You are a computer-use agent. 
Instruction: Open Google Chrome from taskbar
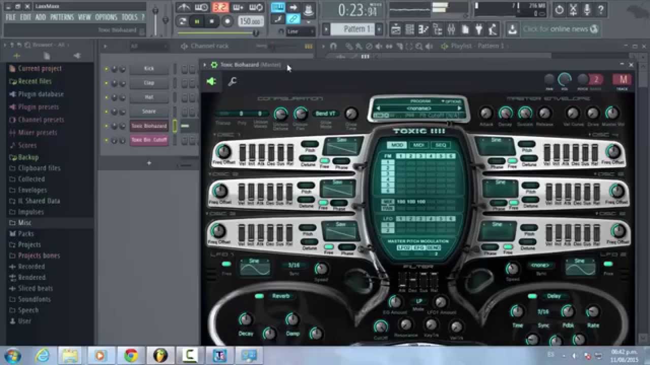[x=131, y=355]
